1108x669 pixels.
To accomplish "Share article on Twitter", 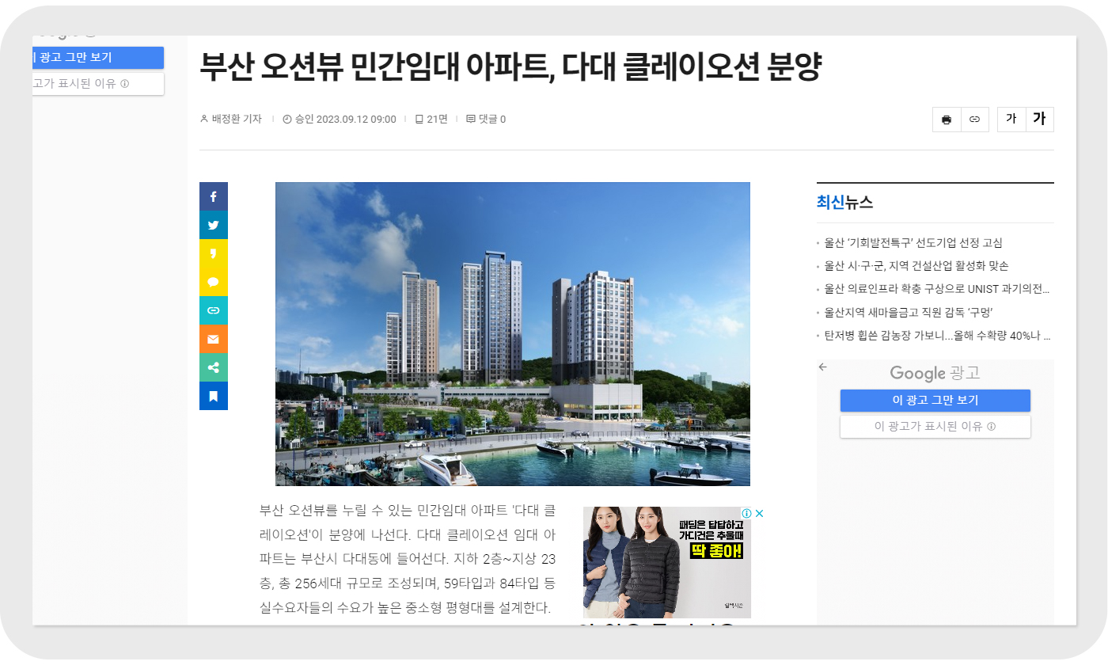I will pyautogui.click(x=214, y=225).
